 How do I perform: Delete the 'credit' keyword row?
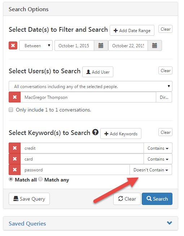point(15,148)
